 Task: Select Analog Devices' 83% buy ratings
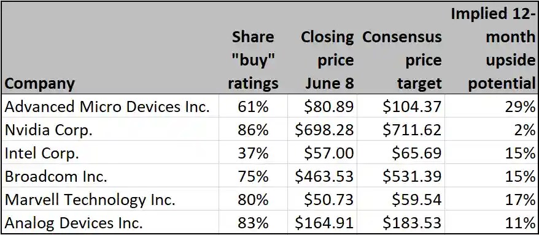pyautogui.click(x=254, y=222)
